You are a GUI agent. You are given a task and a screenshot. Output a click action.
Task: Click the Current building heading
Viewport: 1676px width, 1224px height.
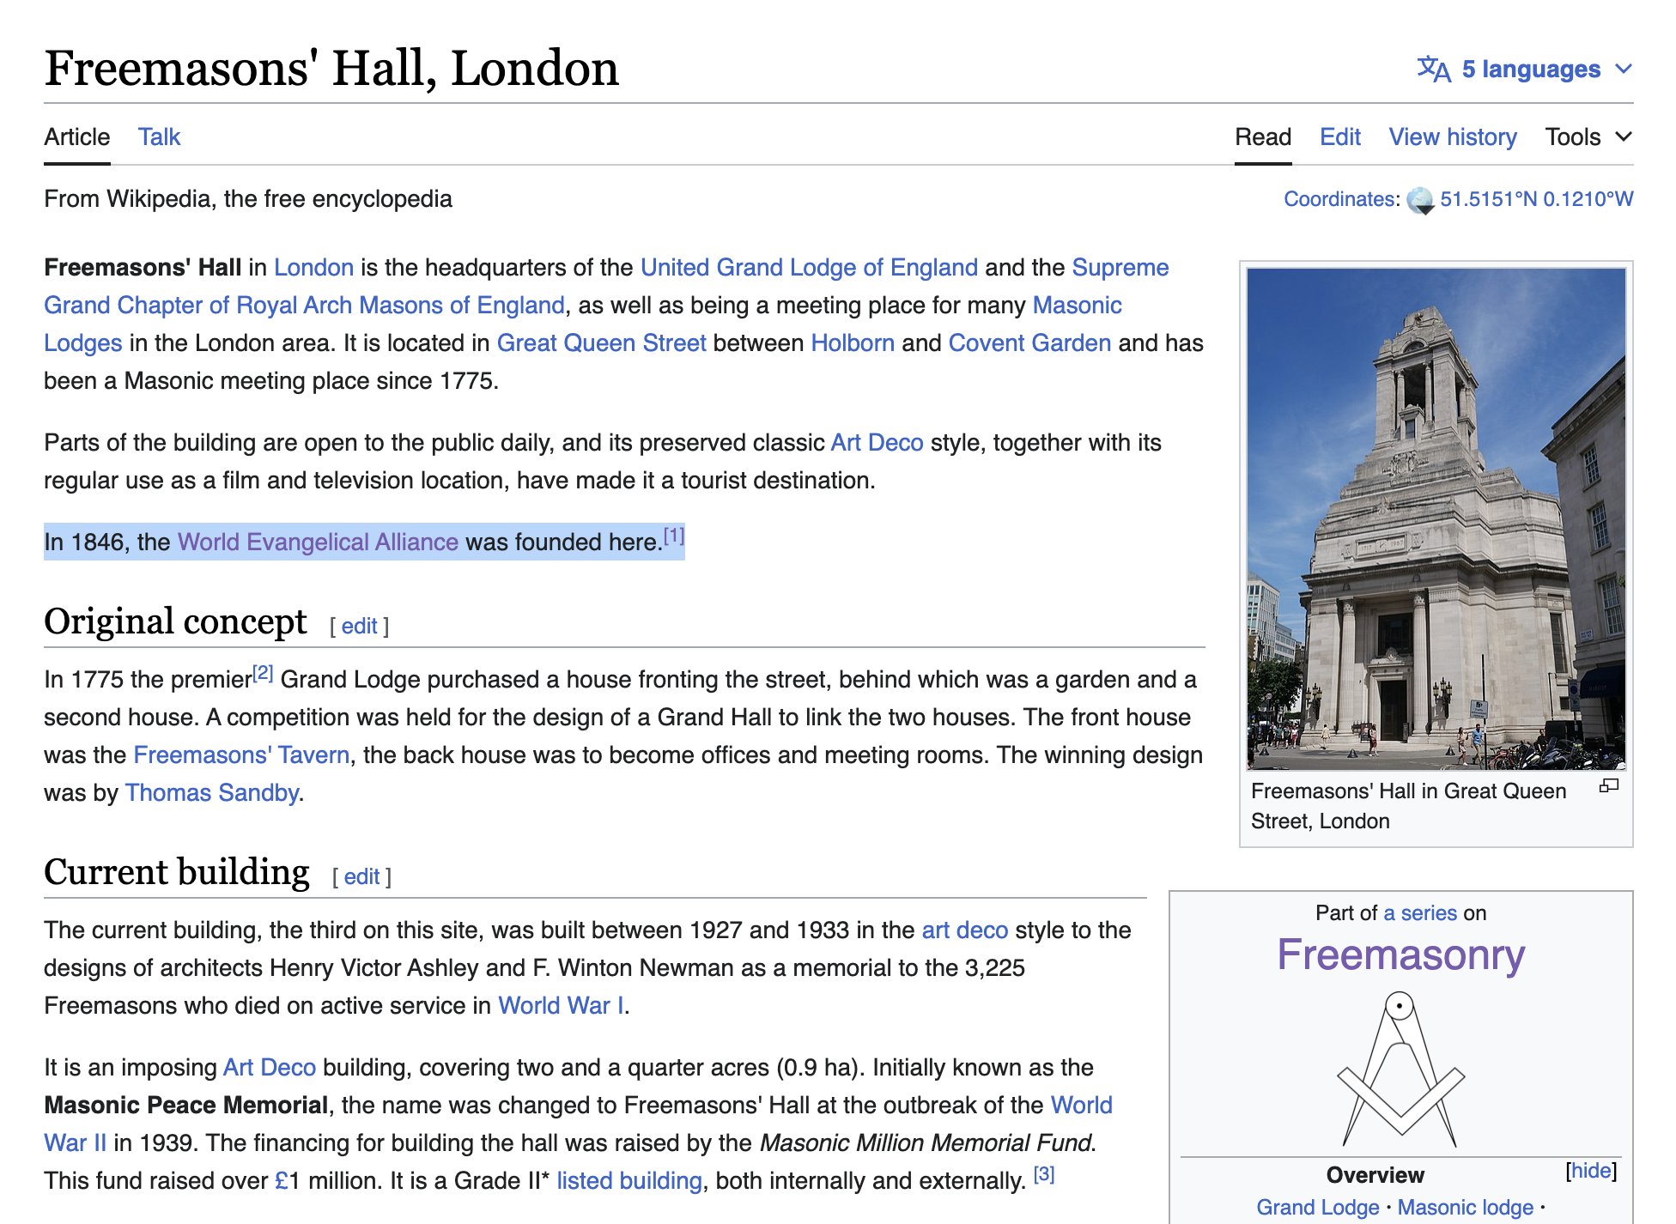point(177,871)
